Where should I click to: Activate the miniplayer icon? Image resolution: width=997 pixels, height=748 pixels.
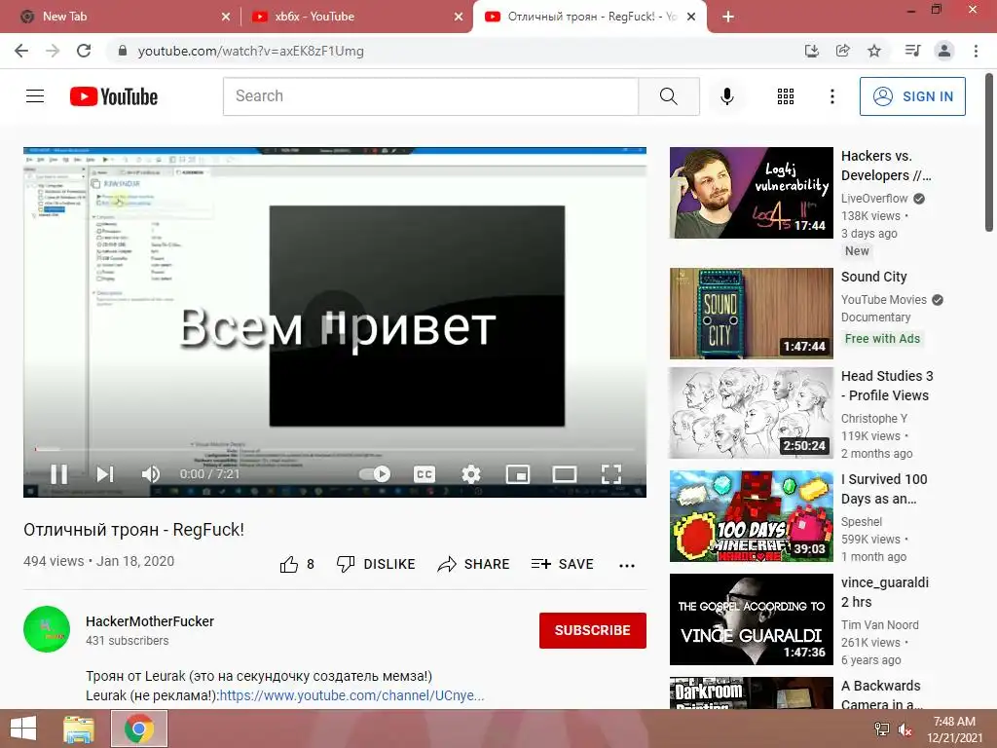[518, 474]
